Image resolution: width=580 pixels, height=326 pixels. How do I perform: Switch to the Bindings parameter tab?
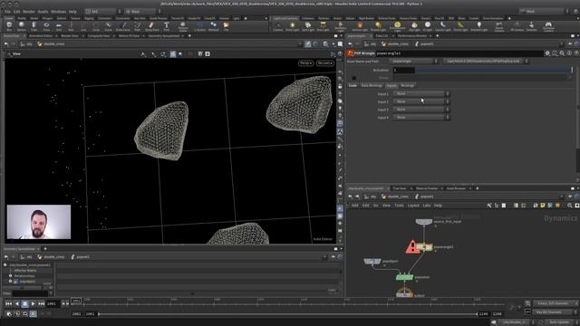(408, 85)
